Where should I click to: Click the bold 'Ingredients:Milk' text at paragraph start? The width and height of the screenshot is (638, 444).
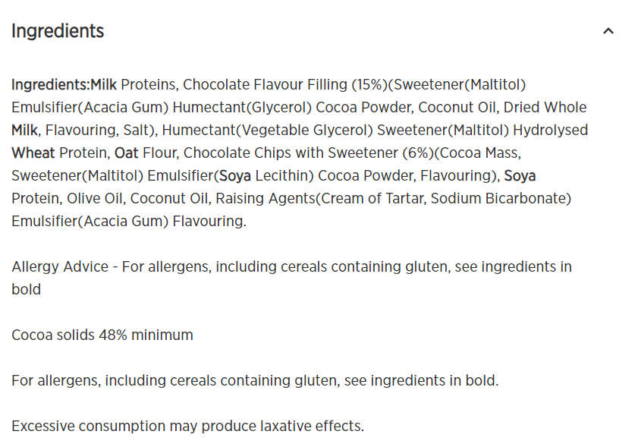(x=64, y=85)
